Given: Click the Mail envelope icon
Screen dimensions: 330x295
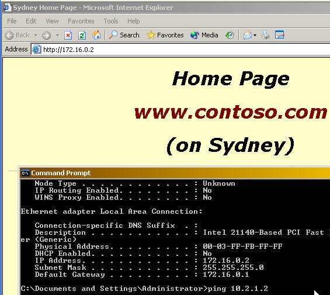Looking at the screenshot, I should (x=248, y=35).
